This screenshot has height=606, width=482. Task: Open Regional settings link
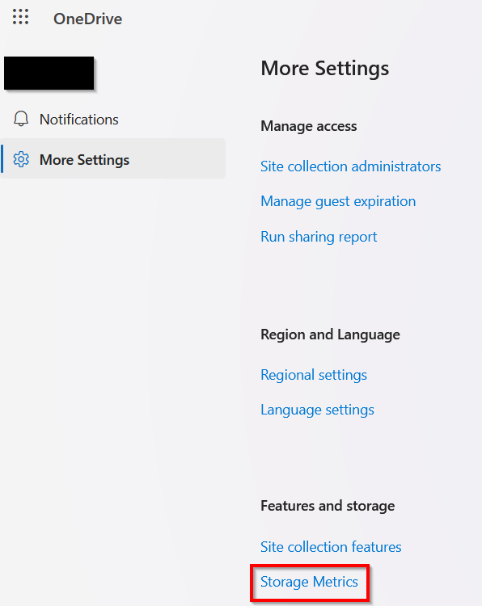(x=314, y=375)
